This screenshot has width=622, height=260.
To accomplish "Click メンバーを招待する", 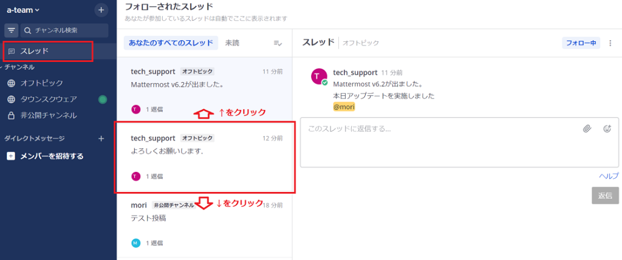I will [x=45, y=156].
